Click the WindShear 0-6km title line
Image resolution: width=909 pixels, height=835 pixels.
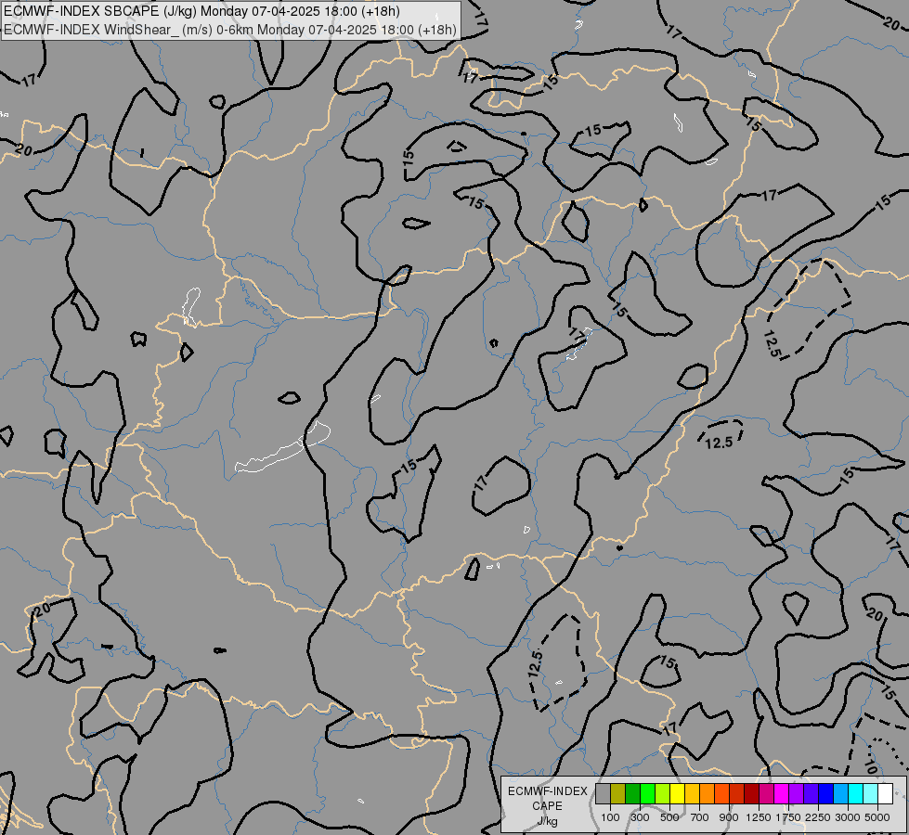230,30
